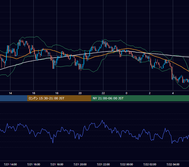Click the 7/22 00:00 date label
Image resolution: width=189 pixels, height=167 pixels.
pos(126,164)
